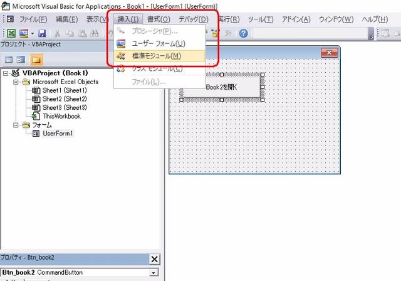Click the Book2を開く command button on form

click(221, 87)
